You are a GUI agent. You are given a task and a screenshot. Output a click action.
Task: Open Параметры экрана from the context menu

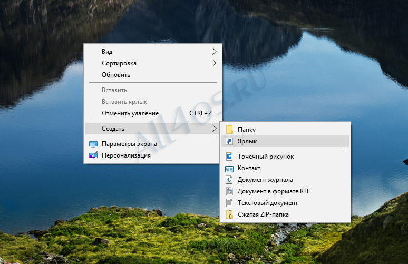coord(153,144)
